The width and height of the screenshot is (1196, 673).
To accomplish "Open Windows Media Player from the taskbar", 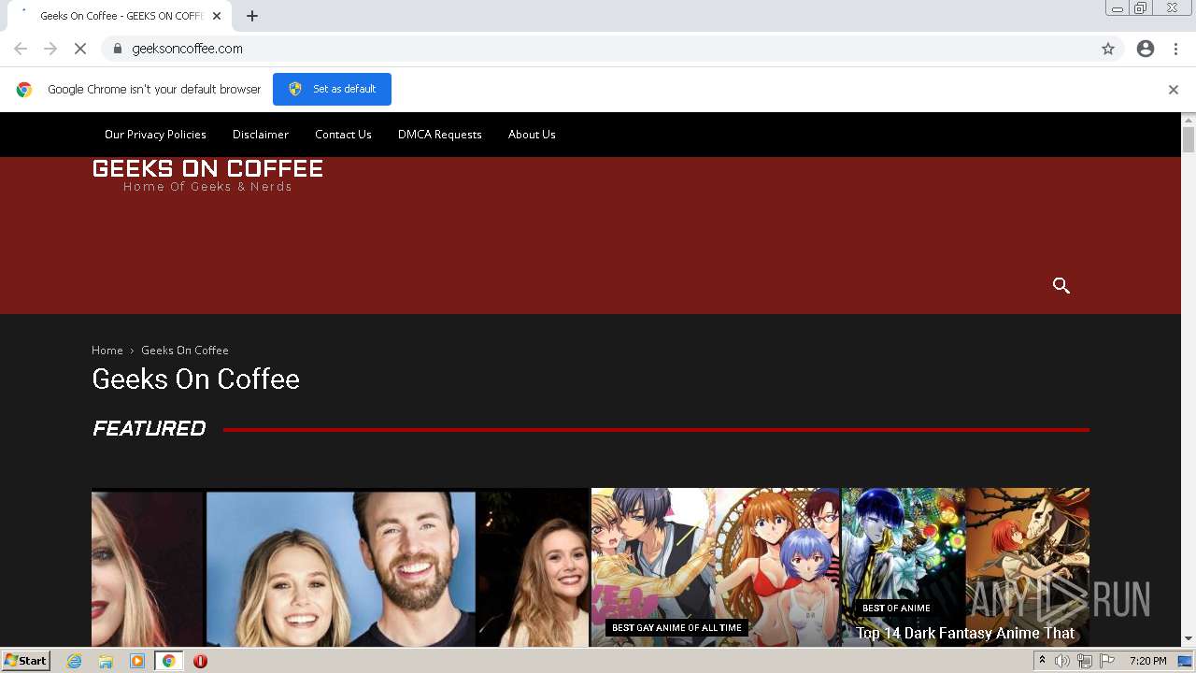I will (137, 661).
